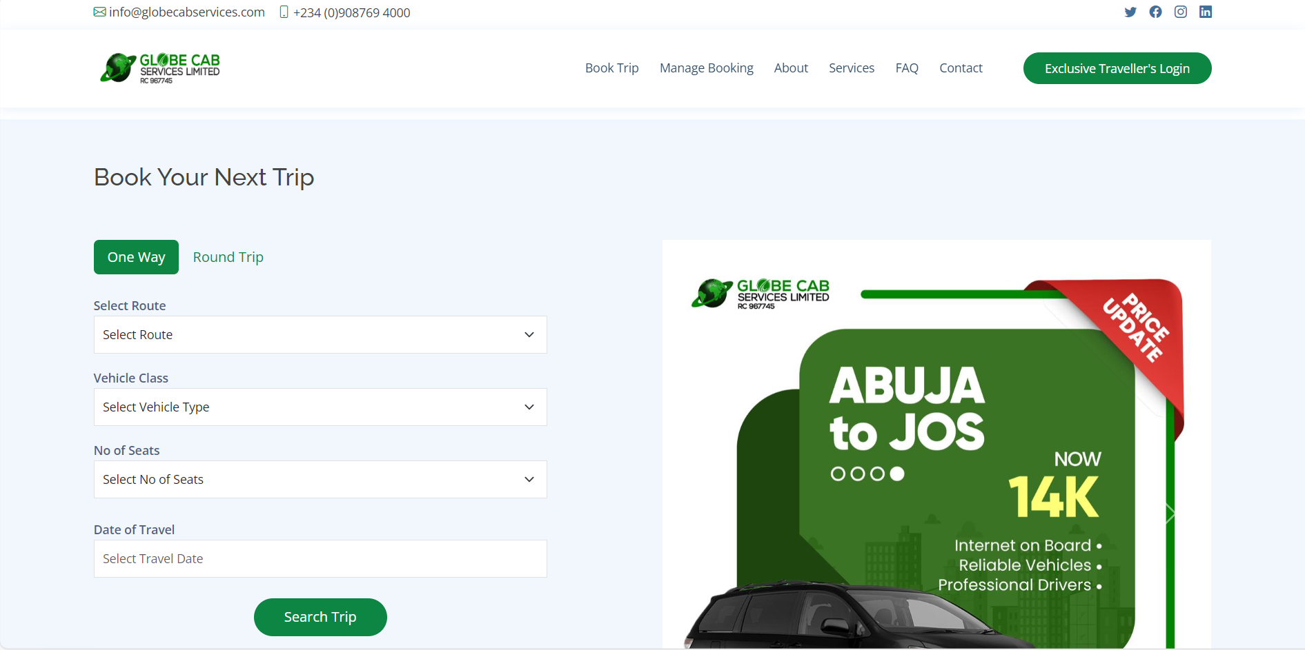Click the phone icon beside the number
Viewport: 1305px width, 650px height.
(x=284, y=12)
